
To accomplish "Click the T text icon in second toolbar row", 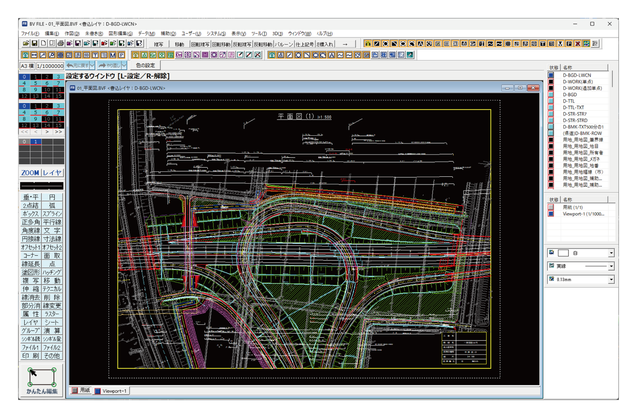I will pos(95,55).
